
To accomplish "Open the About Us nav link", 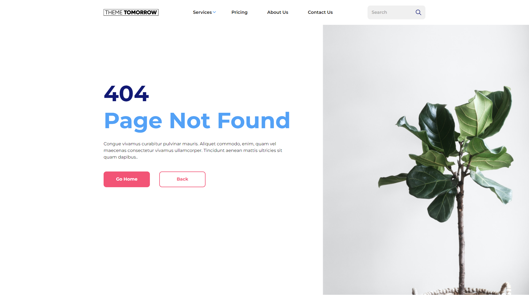I will point(277,12).
